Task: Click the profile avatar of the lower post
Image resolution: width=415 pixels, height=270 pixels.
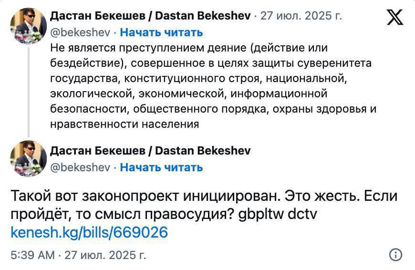Action: click(28, 159)
